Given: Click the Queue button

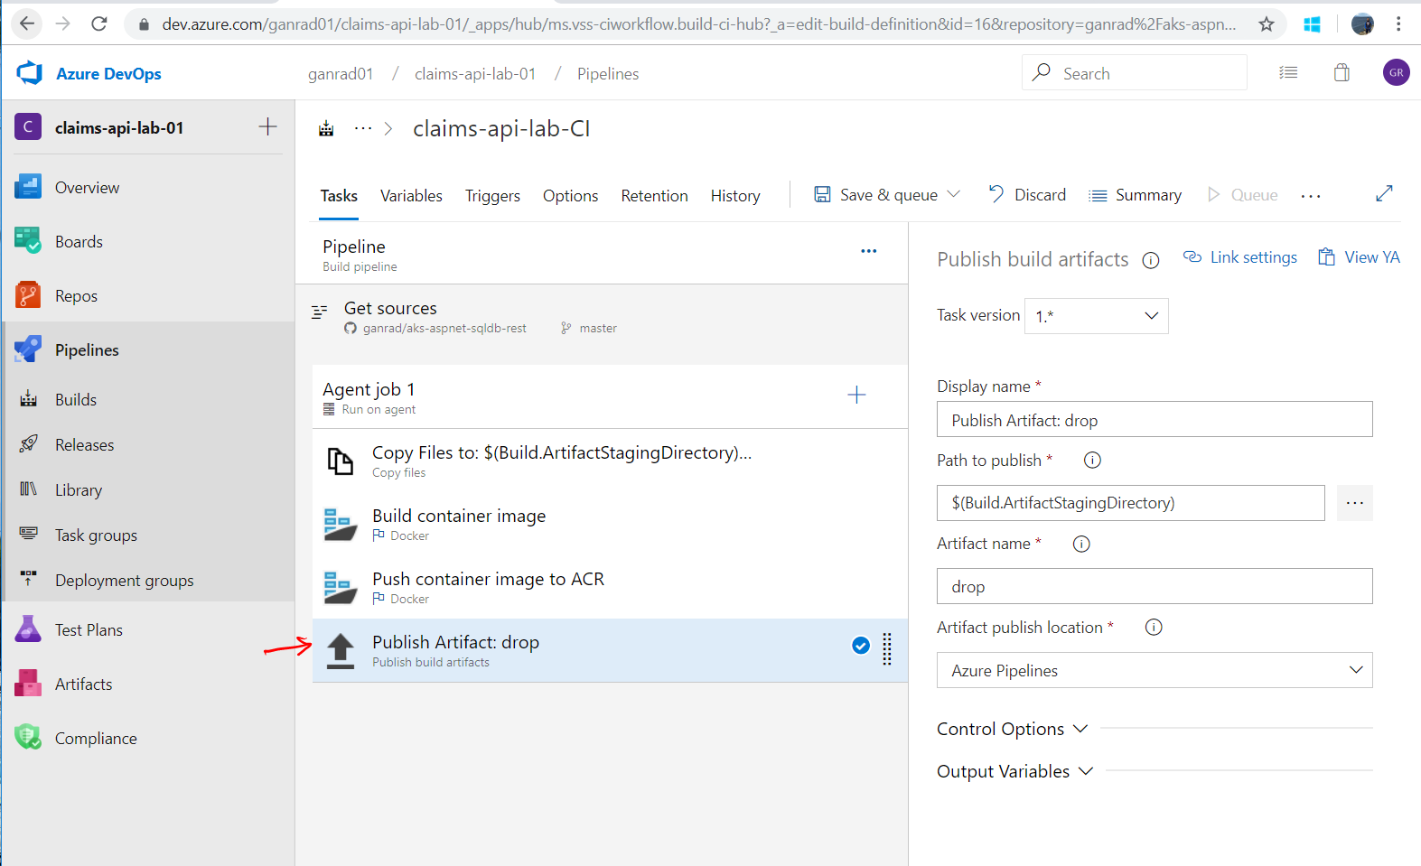Looking at the screenshot, I should pyautogui.click(x=1243, y=195).
